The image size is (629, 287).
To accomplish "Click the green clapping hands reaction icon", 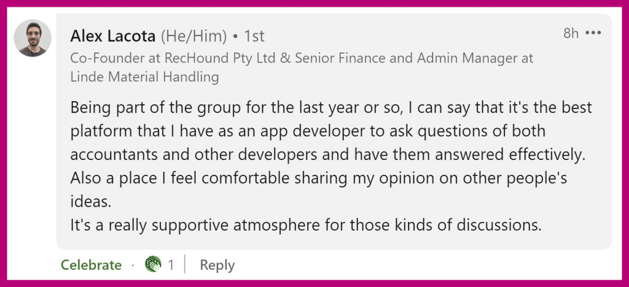I will 153,264.
